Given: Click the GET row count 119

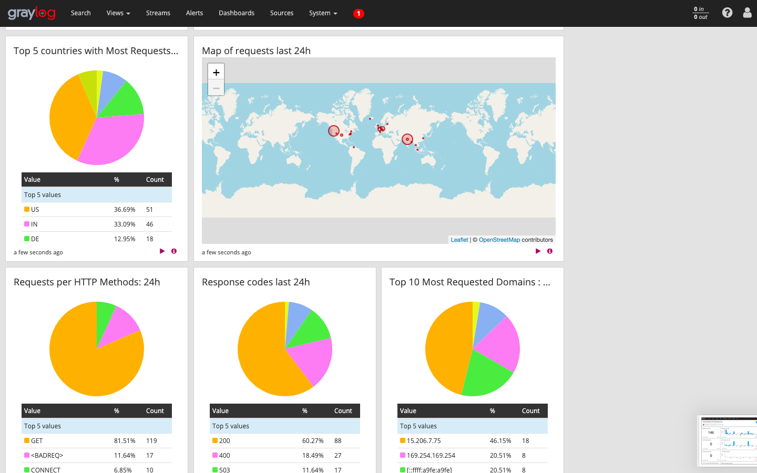Looking at the screenshot, I should 152,440.
